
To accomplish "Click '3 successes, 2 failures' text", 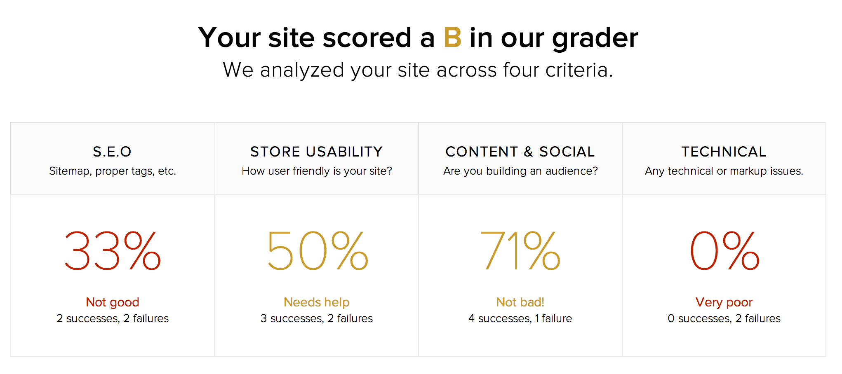I will click(316, 318).
